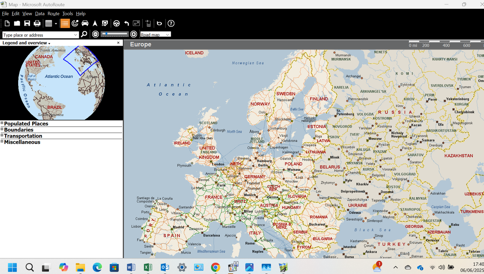Click the Warsaw label on the map
This screenshot has height=274, width=484.
pos(294,170)
